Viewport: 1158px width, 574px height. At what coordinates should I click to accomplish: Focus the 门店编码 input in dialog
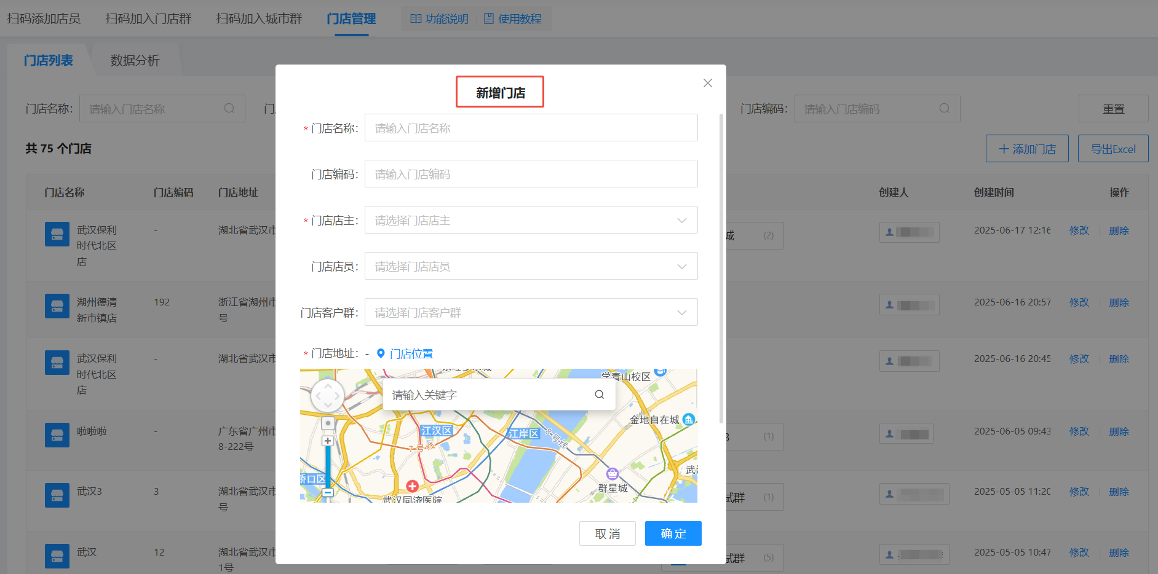(x=531, y=174)
